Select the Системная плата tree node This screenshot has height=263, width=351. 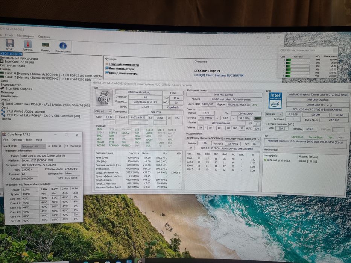[x=12, y=65]
